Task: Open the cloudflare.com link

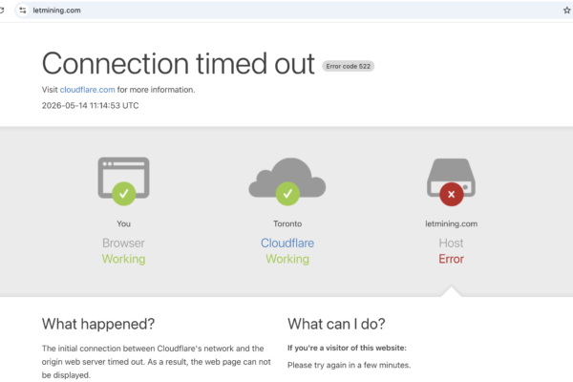Action: tap(87, 90)
